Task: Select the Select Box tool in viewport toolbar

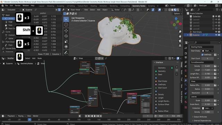Action: 66,19
